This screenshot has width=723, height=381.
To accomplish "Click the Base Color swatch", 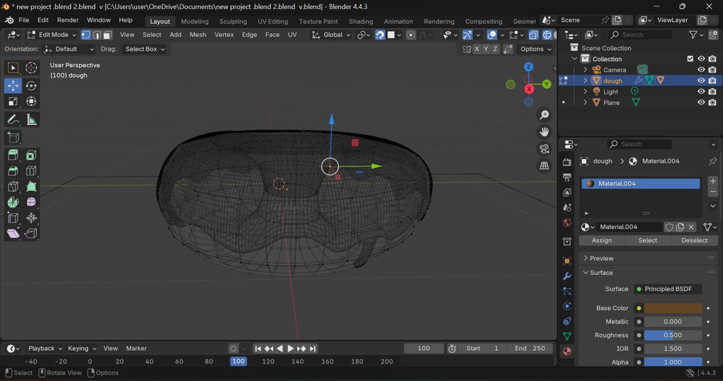I will (672, 308).
